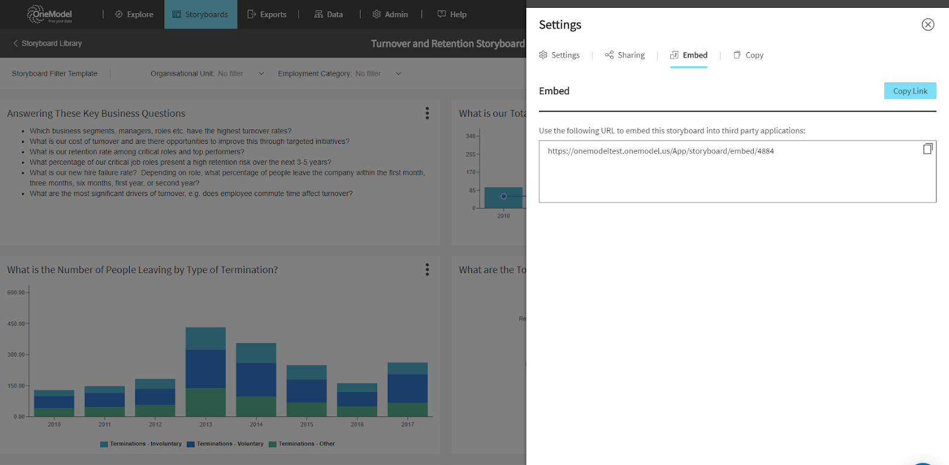Open the three-dot menu on Type of Termination chart
949x465 pixels.
427,270
